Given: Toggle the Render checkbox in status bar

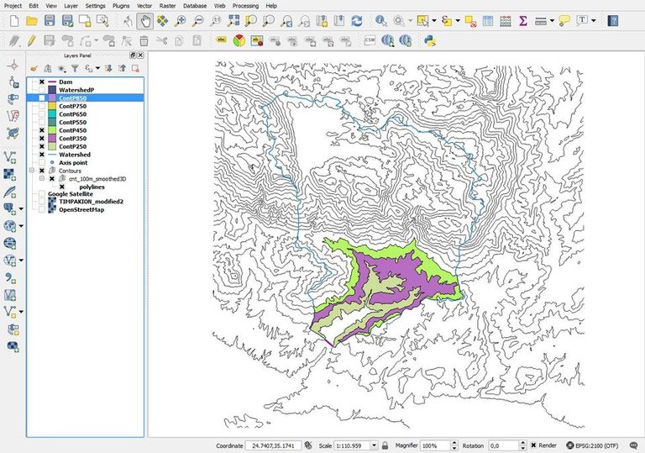Looking at the screenshot, I should tap(533, 445).
